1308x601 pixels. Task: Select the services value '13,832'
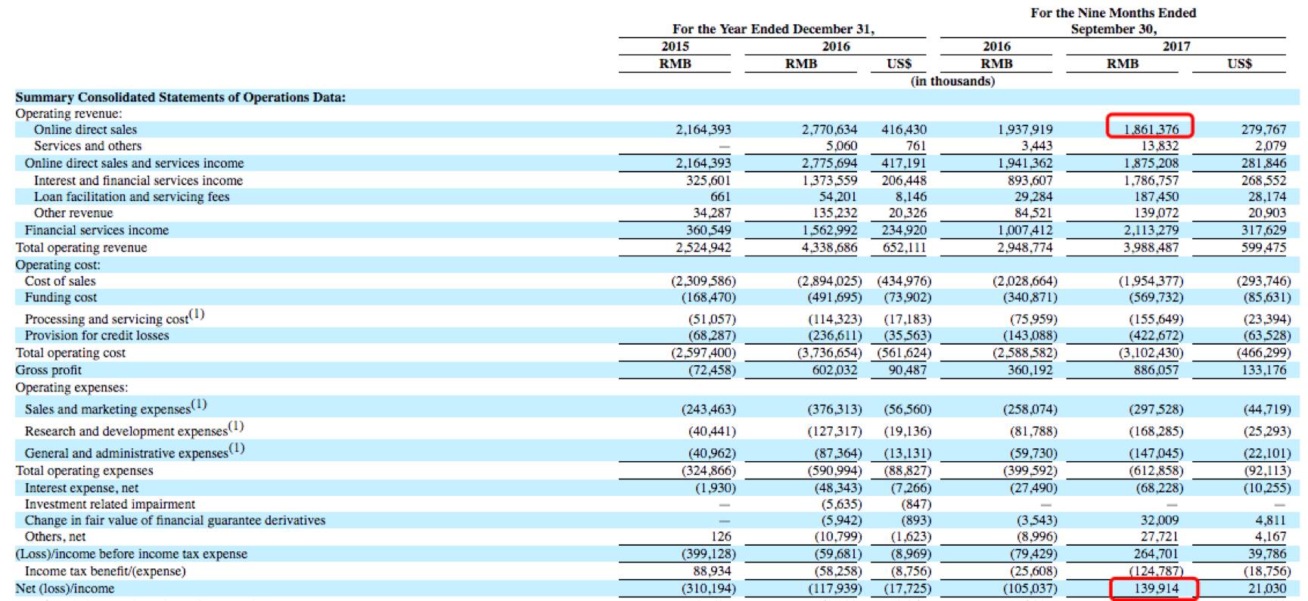coord(1160,146)
